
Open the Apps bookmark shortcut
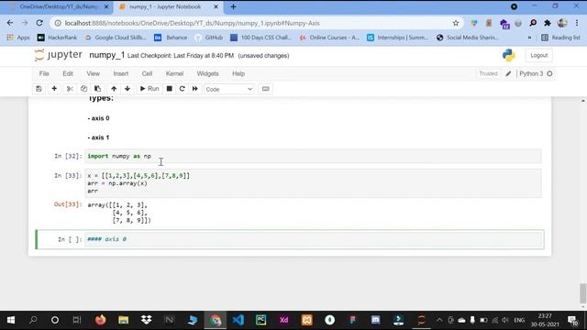pos(18,38)
